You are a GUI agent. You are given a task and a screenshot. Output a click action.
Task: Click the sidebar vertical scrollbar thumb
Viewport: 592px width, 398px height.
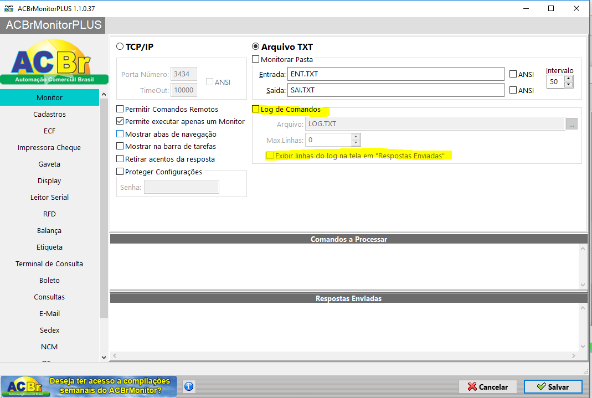(104, 208)
